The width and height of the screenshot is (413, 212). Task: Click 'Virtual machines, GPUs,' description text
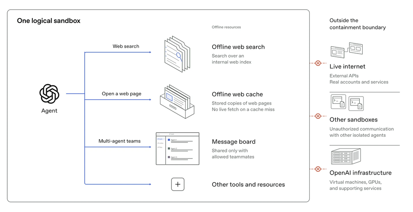356,182
